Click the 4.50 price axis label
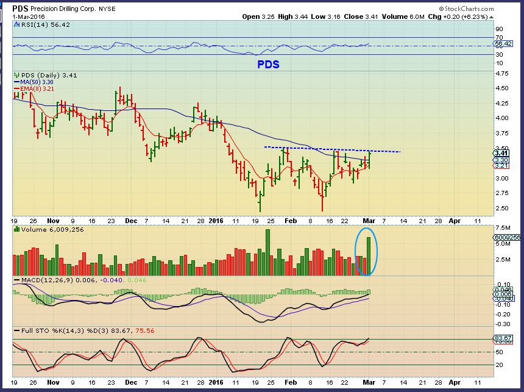 point(502,88)
